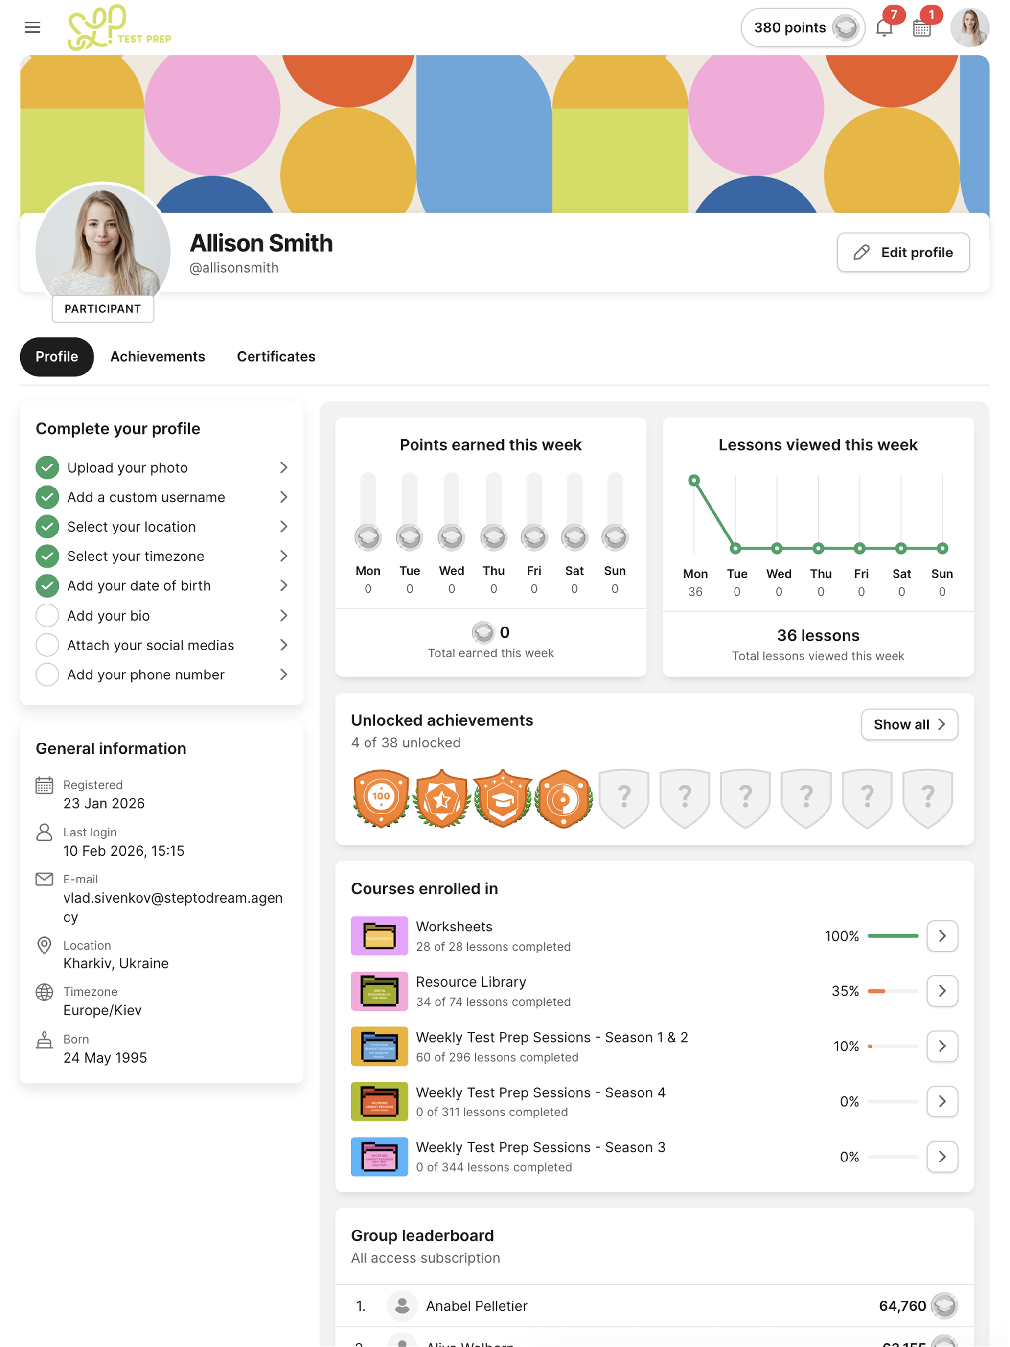
Task: Click Monday data point on lessons chart
Action: [x=694, y=480]
